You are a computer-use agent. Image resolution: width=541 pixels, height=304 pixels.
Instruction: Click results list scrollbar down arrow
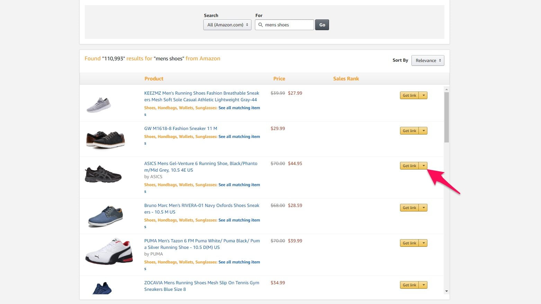click(446, 291)
